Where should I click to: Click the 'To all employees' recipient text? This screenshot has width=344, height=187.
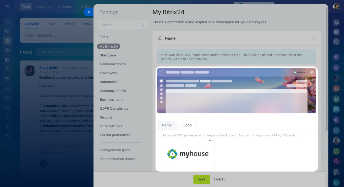pos(75,68)
